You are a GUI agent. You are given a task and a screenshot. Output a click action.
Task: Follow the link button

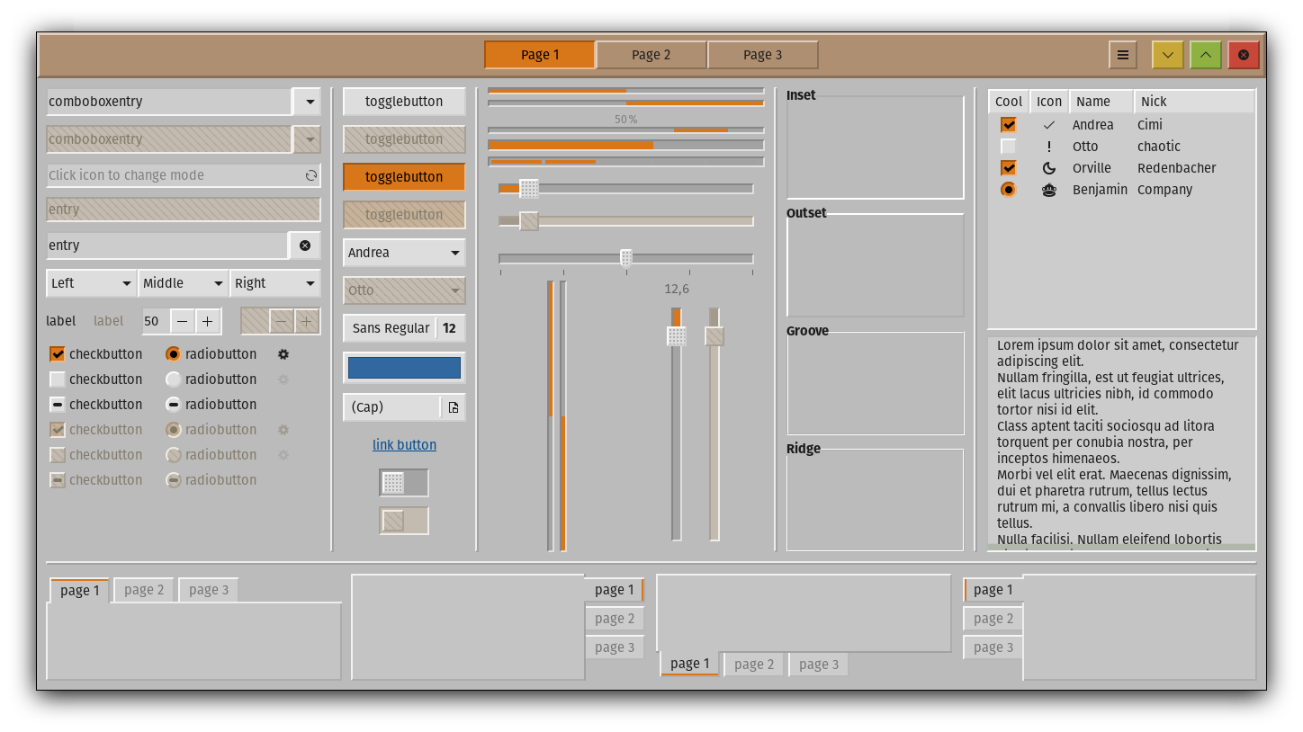[x=404, y=445]
